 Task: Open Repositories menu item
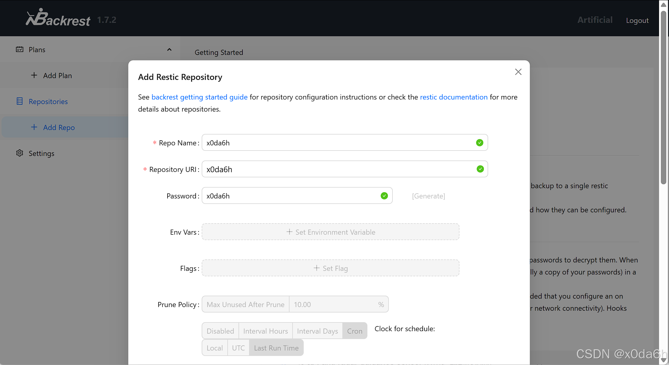48,101
